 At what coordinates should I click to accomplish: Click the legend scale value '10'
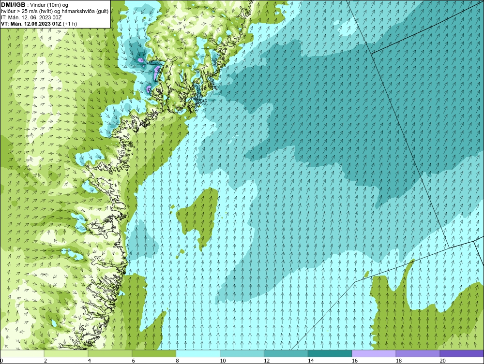click(223, 361)
